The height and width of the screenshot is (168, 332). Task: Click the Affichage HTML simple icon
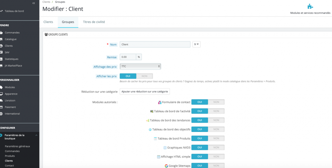(x=159, y=157)
